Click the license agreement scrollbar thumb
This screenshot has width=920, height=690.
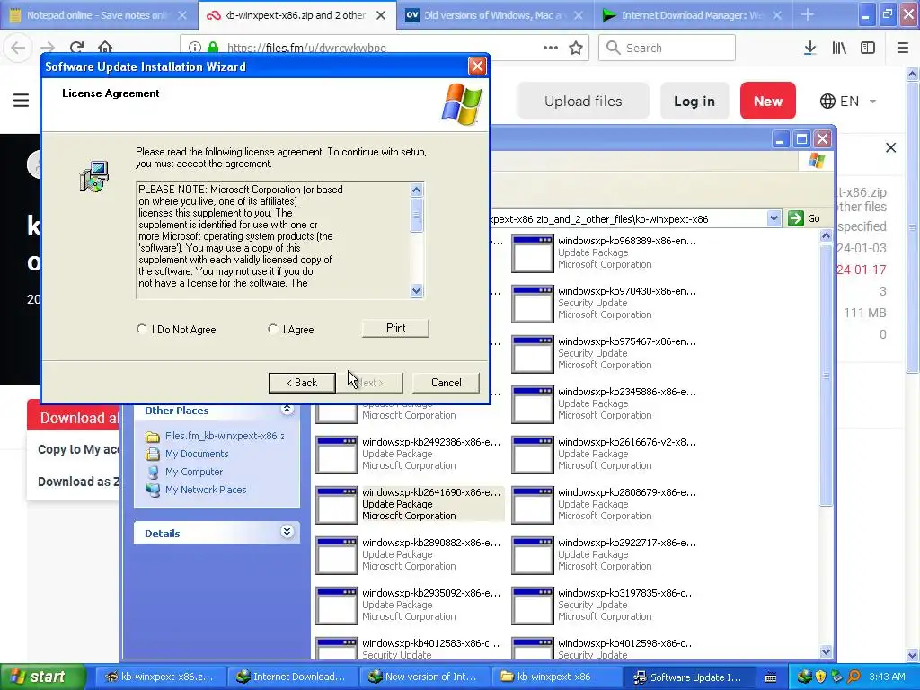(x=417, y=215)
